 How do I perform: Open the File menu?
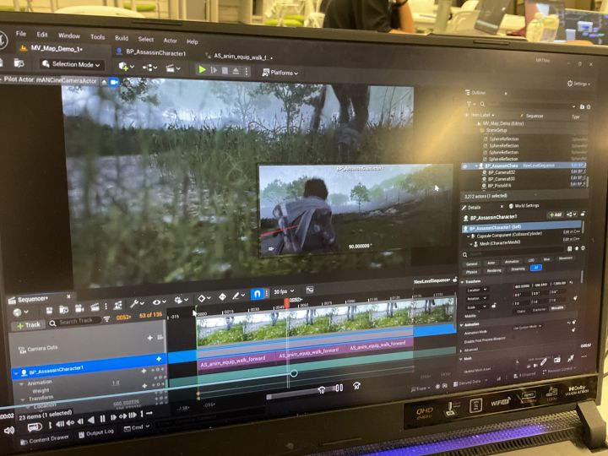[x=21, y=34]
